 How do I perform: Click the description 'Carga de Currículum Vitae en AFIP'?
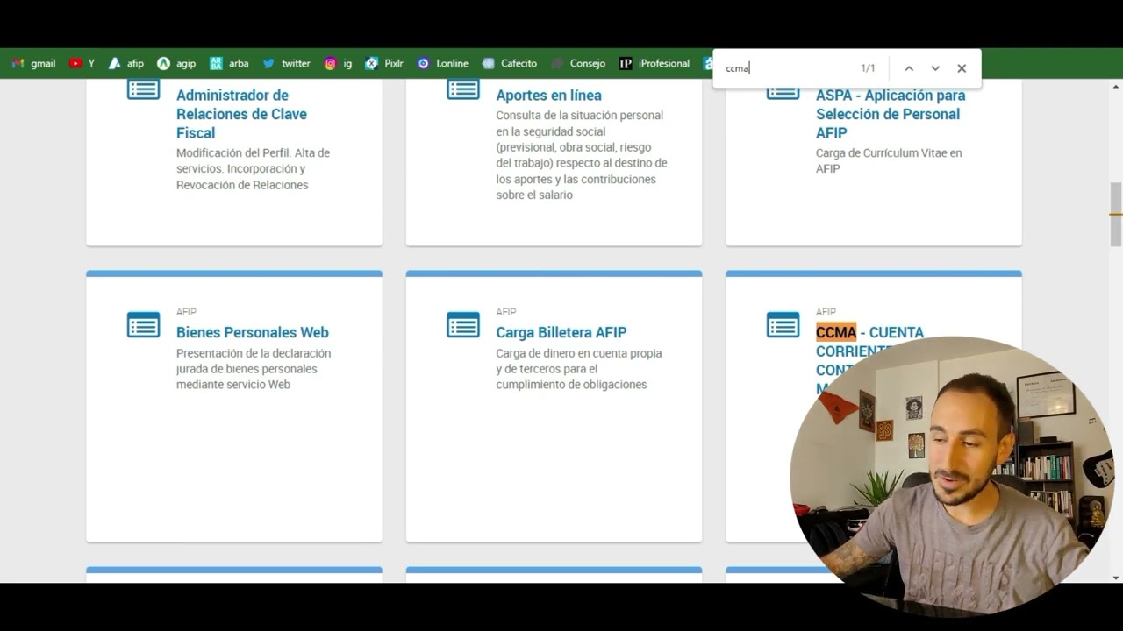[x=889, y=160]
